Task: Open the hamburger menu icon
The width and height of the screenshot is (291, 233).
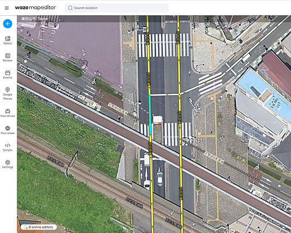Action: click(x=7, y=8)
